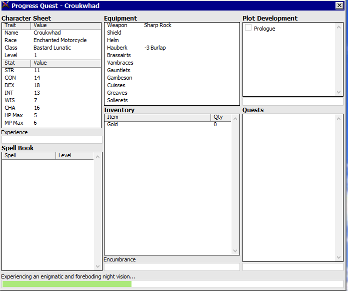Select the CHA stat row
348x291 pixels.
pos(51,108)
